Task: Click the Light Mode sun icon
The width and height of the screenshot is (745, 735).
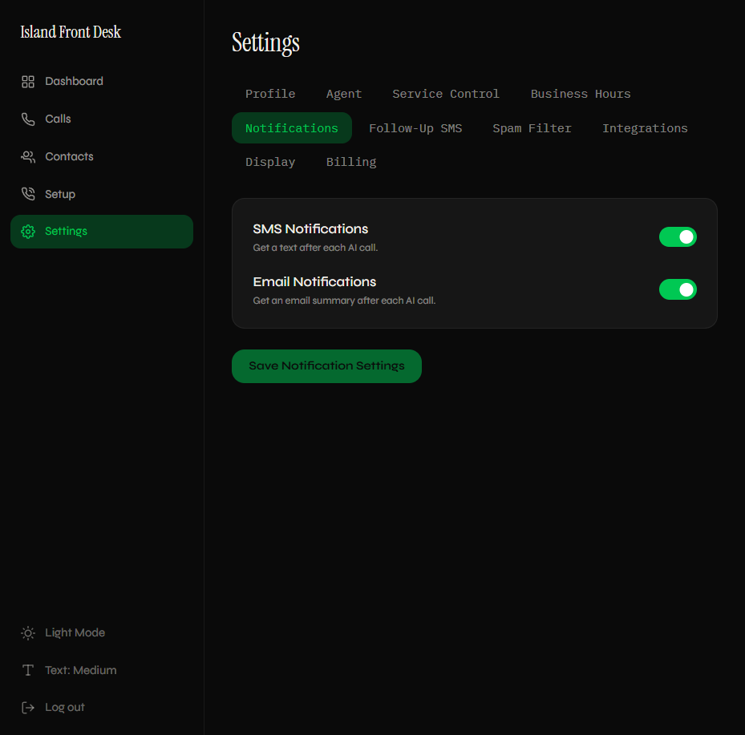Action: pyautogui.click(x=27, y=632)
